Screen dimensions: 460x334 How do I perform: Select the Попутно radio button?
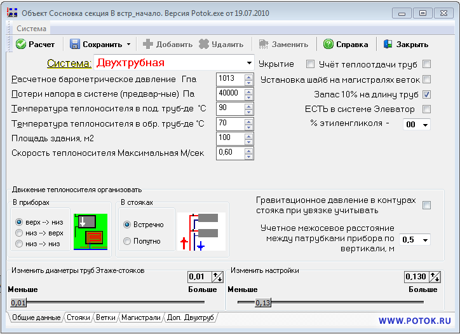(128, 241)
